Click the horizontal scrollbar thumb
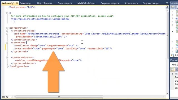This screenshot has width=178, height=100. point(59,97)
